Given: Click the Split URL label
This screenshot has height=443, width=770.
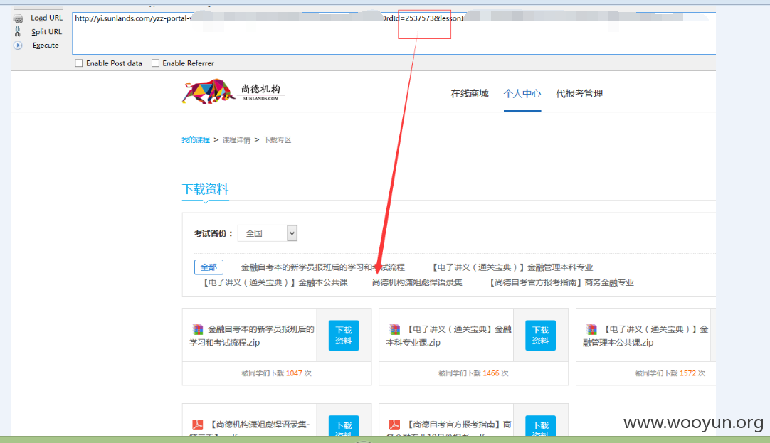Looking at the screenshot, I should [47, 32].
